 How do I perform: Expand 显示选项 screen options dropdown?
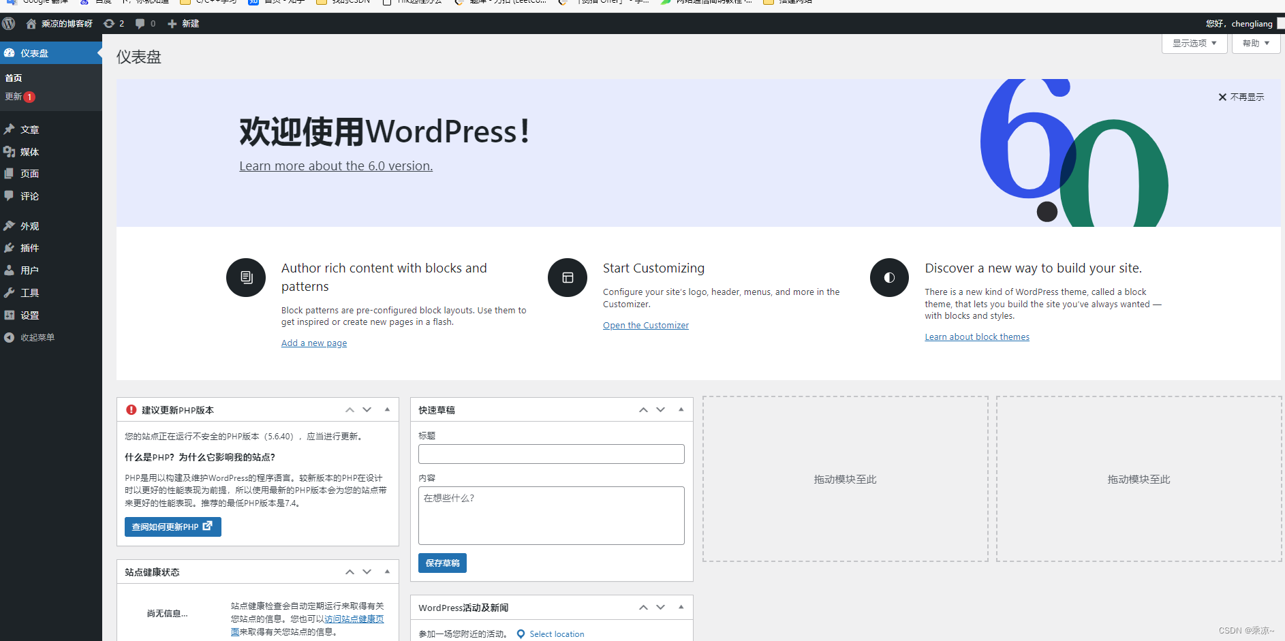1194,43
